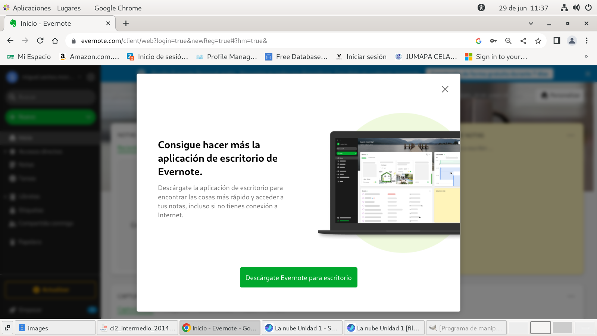
Task: Bookmark this page with the star icon
Action: 538,41
